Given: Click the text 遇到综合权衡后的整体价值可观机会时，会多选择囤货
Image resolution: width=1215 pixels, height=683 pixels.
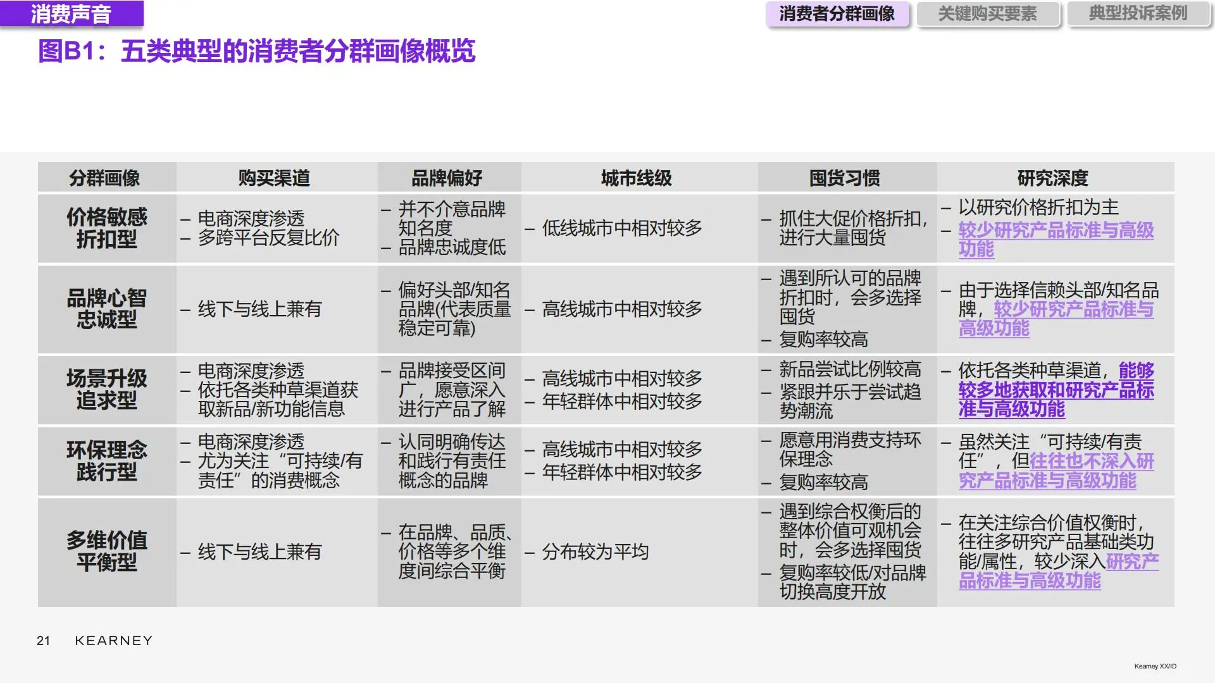Looking at the screenshot, I should pos(850,531).
